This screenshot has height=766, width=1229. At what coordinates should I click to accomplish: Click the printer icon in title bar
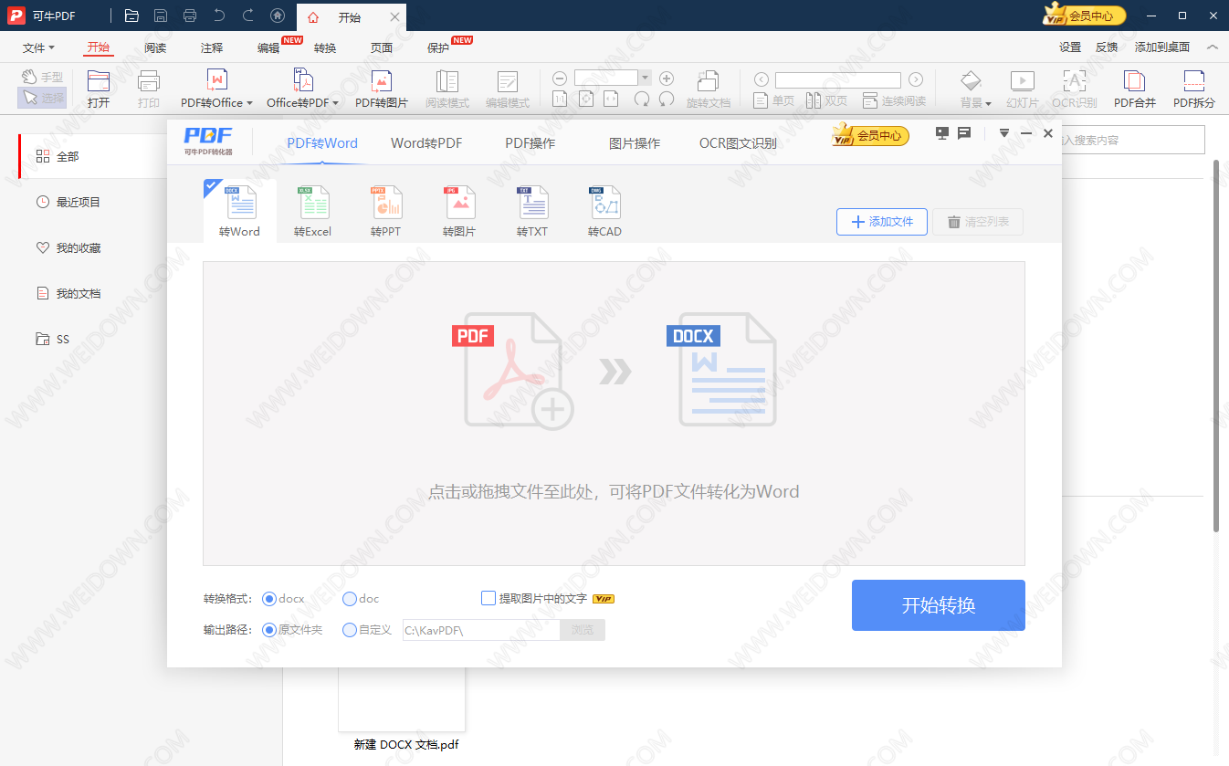[x=190, y=16]
